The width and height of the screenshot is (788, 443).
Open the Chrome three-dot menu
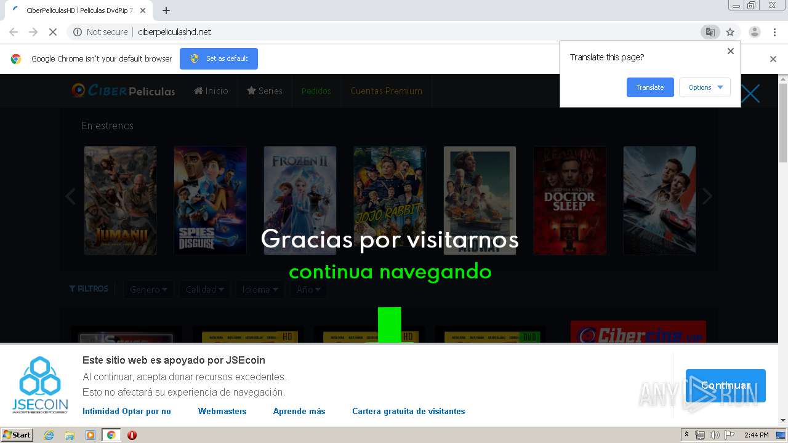pyautogui.click(x=774, y=32)
